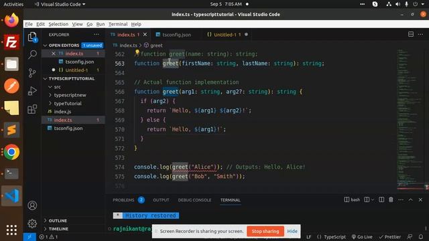Image resolution: width=429 pixels, height=241 pixels.
Task: Open the Search view in activity bar
Action: coord(32,55)
